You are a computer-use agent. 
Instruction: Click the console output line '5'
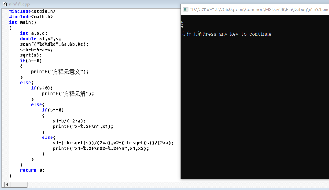click(182, 23)
